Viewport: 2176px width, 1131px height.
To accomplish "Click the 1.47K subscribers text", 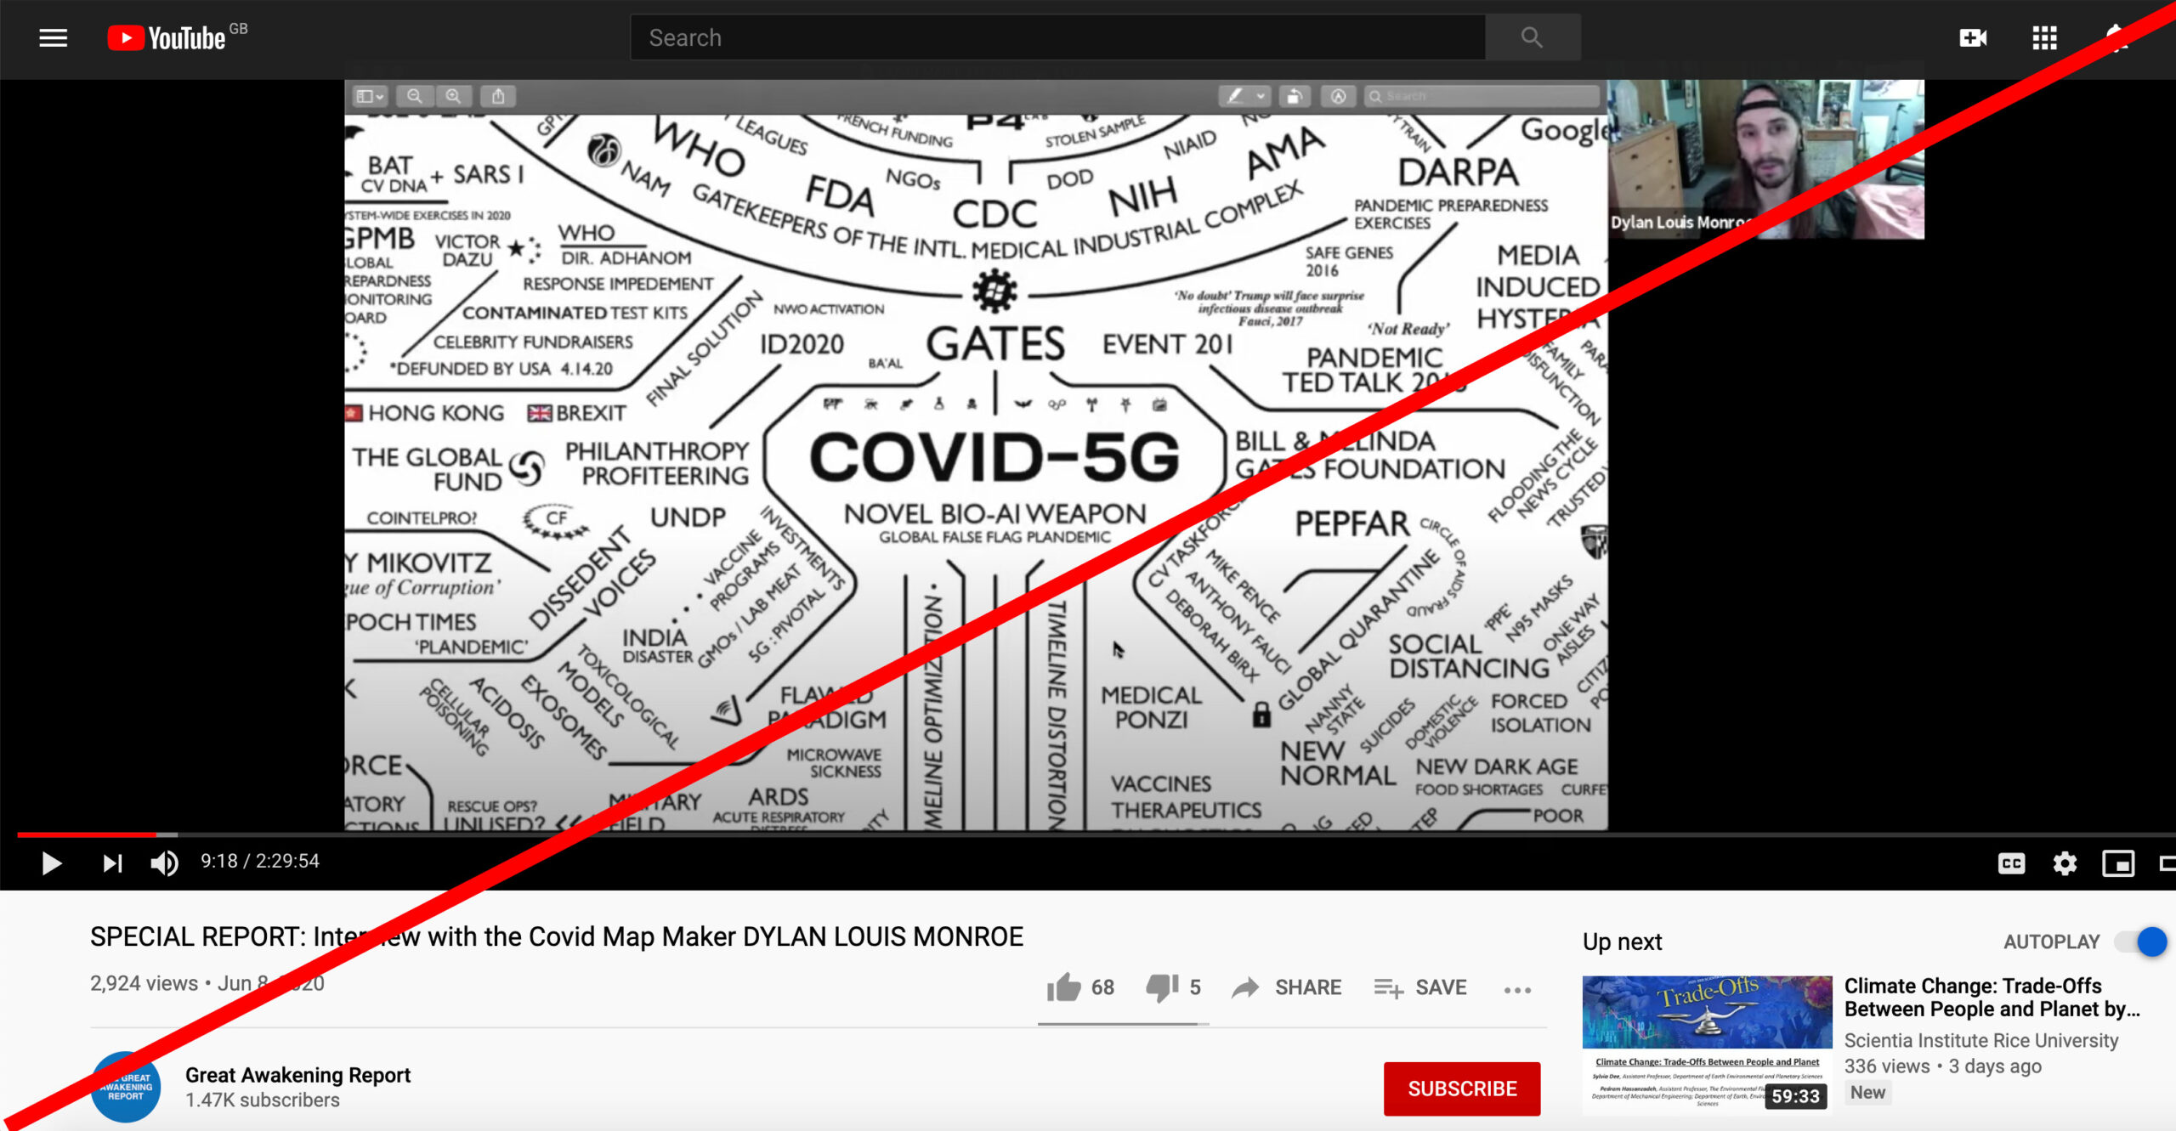I will click(263, 1100).
